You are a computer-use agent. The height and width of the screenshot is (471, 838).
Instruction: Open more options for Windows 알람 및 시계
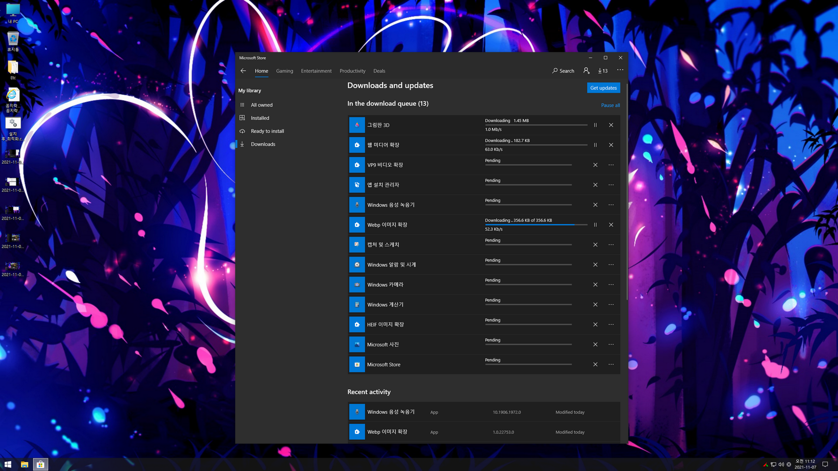tap(611, 264)
